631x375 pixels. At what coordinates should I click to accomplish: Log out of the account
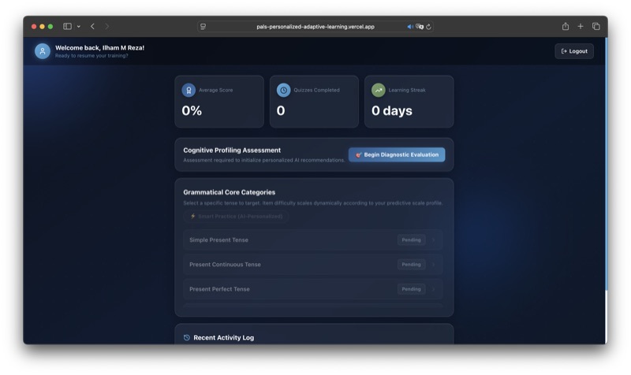tap(574, 51)
